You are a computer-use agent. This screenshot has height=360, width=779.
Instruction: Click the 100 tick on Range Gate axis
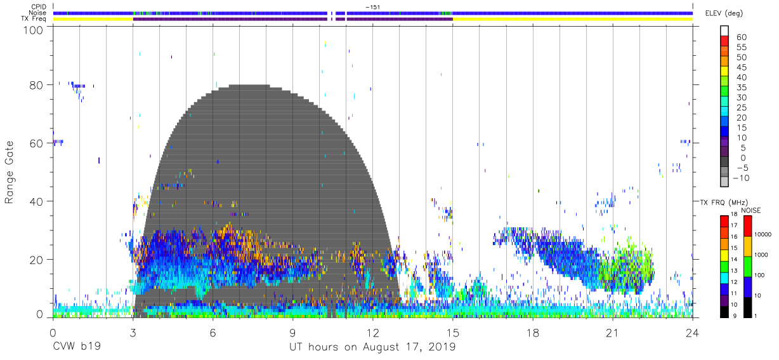tap(33, 29)
